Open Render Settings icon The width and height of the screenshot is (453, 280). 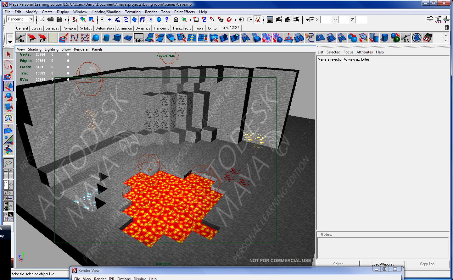click(296, 19)
